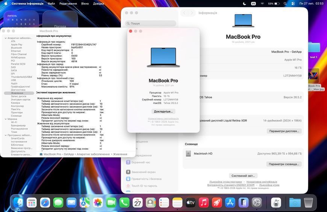Open the ENERGY STAR compliance link
Screen dimensions: 327x212
[x=231, y=185]
